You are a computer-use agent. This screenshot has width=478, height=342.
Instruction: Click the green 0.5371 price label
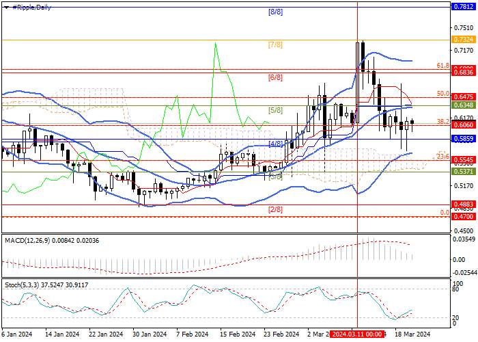tap(464, 172)
